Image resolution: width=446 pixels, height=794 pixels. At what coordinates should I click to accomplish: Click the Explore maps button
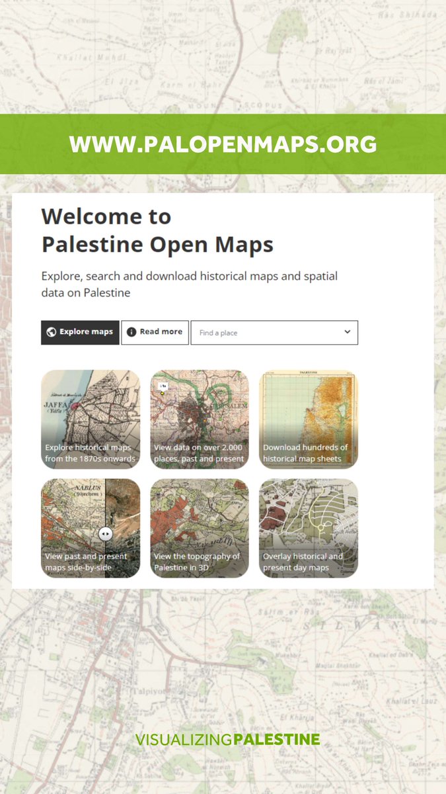point(80,333)
